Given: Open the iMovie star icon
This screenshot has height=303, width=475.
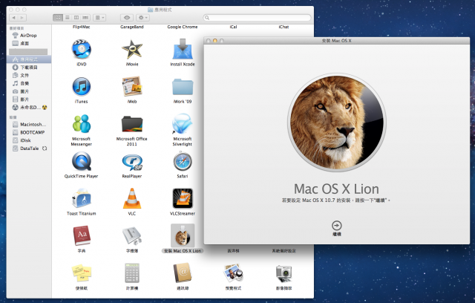Looking at the screenshot, I should (x=132, y=49).
